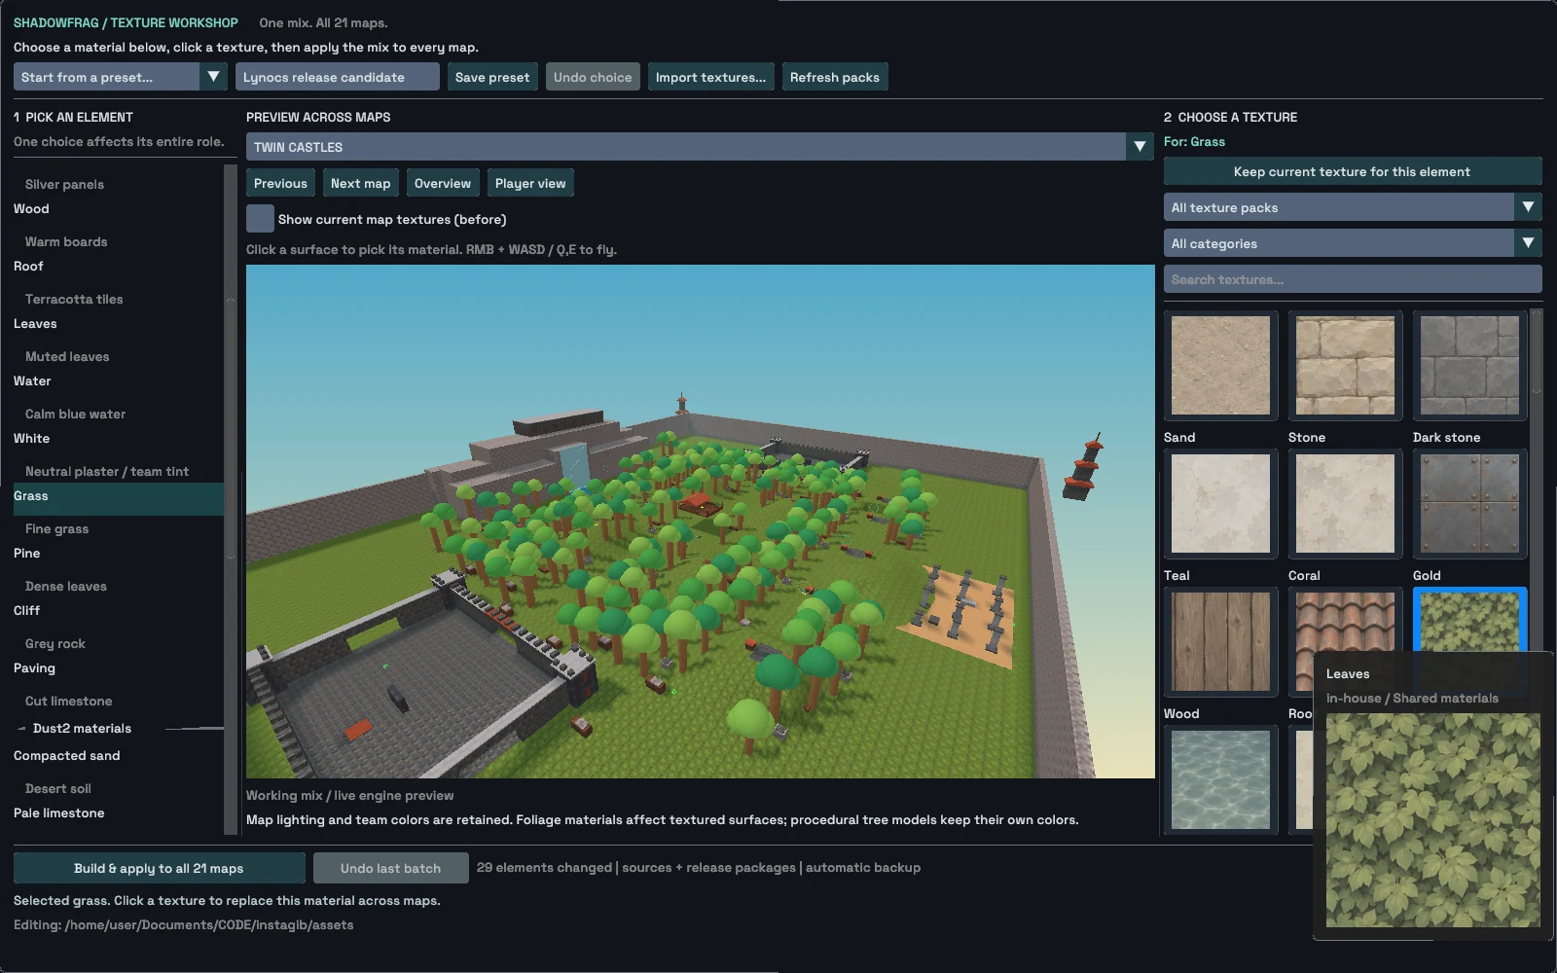
Task: Click the Refresh packs button
Action: click(x=834, y=77)
